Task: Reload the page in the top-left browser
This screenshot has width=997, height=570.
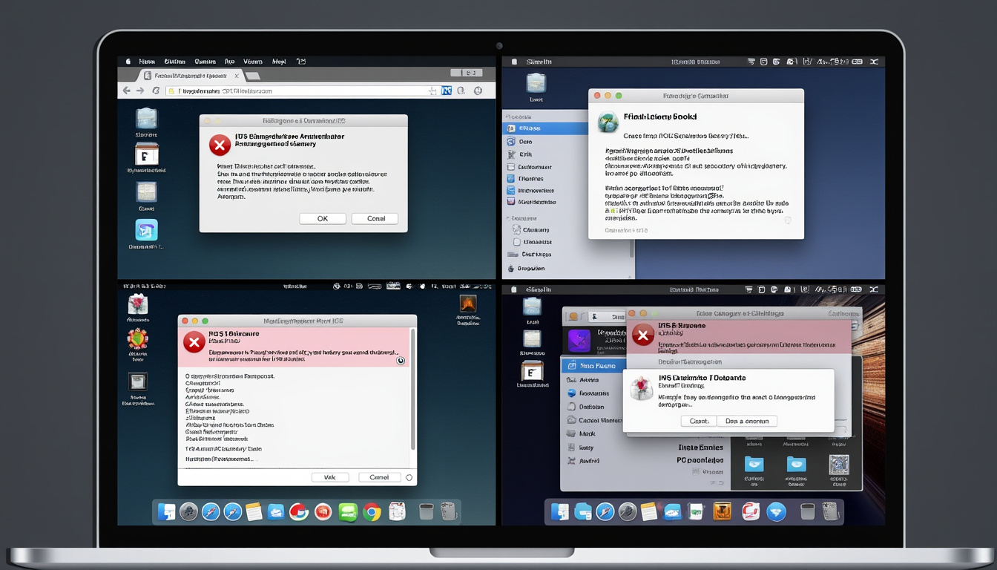Action: 156,91
